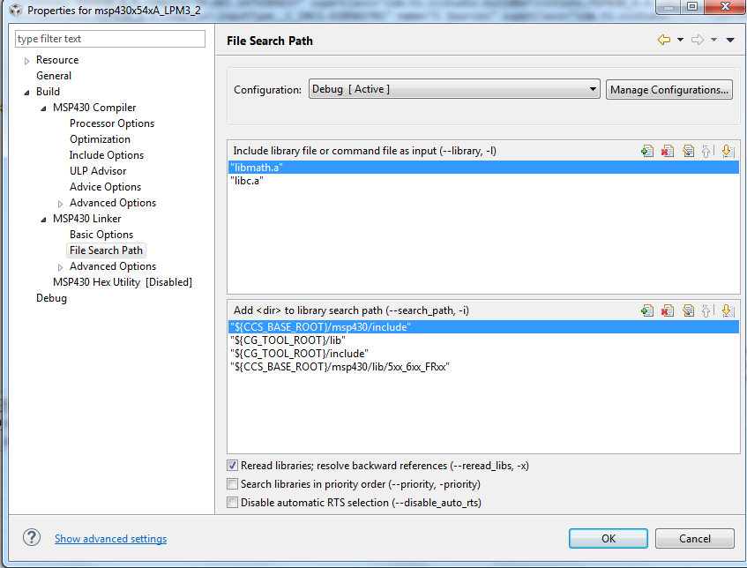Viewport: 747px width, 568px height.
Task: Collapse the MSP430 Linker node
Action: [43, 220]
